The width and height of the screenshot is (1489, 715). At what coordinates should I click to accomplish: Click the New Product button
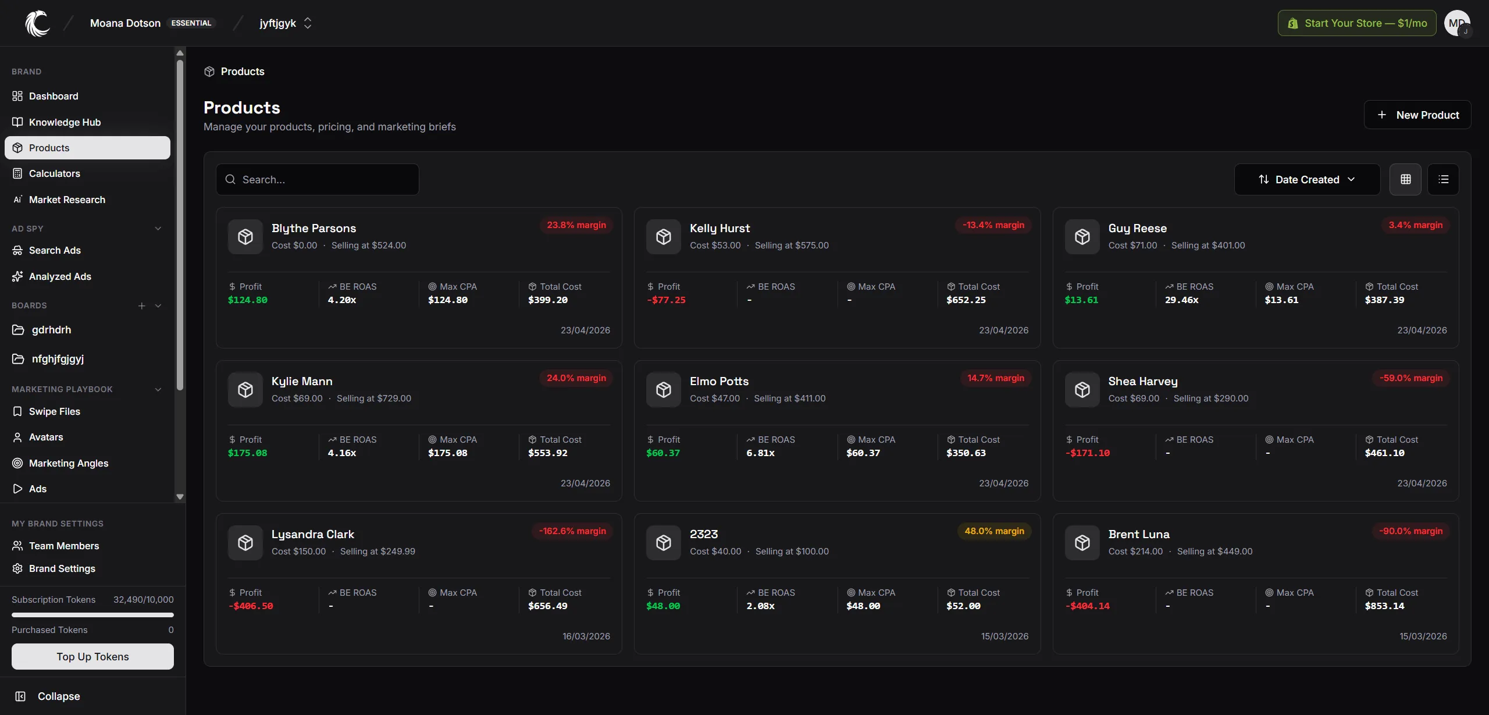[1417, 115]
